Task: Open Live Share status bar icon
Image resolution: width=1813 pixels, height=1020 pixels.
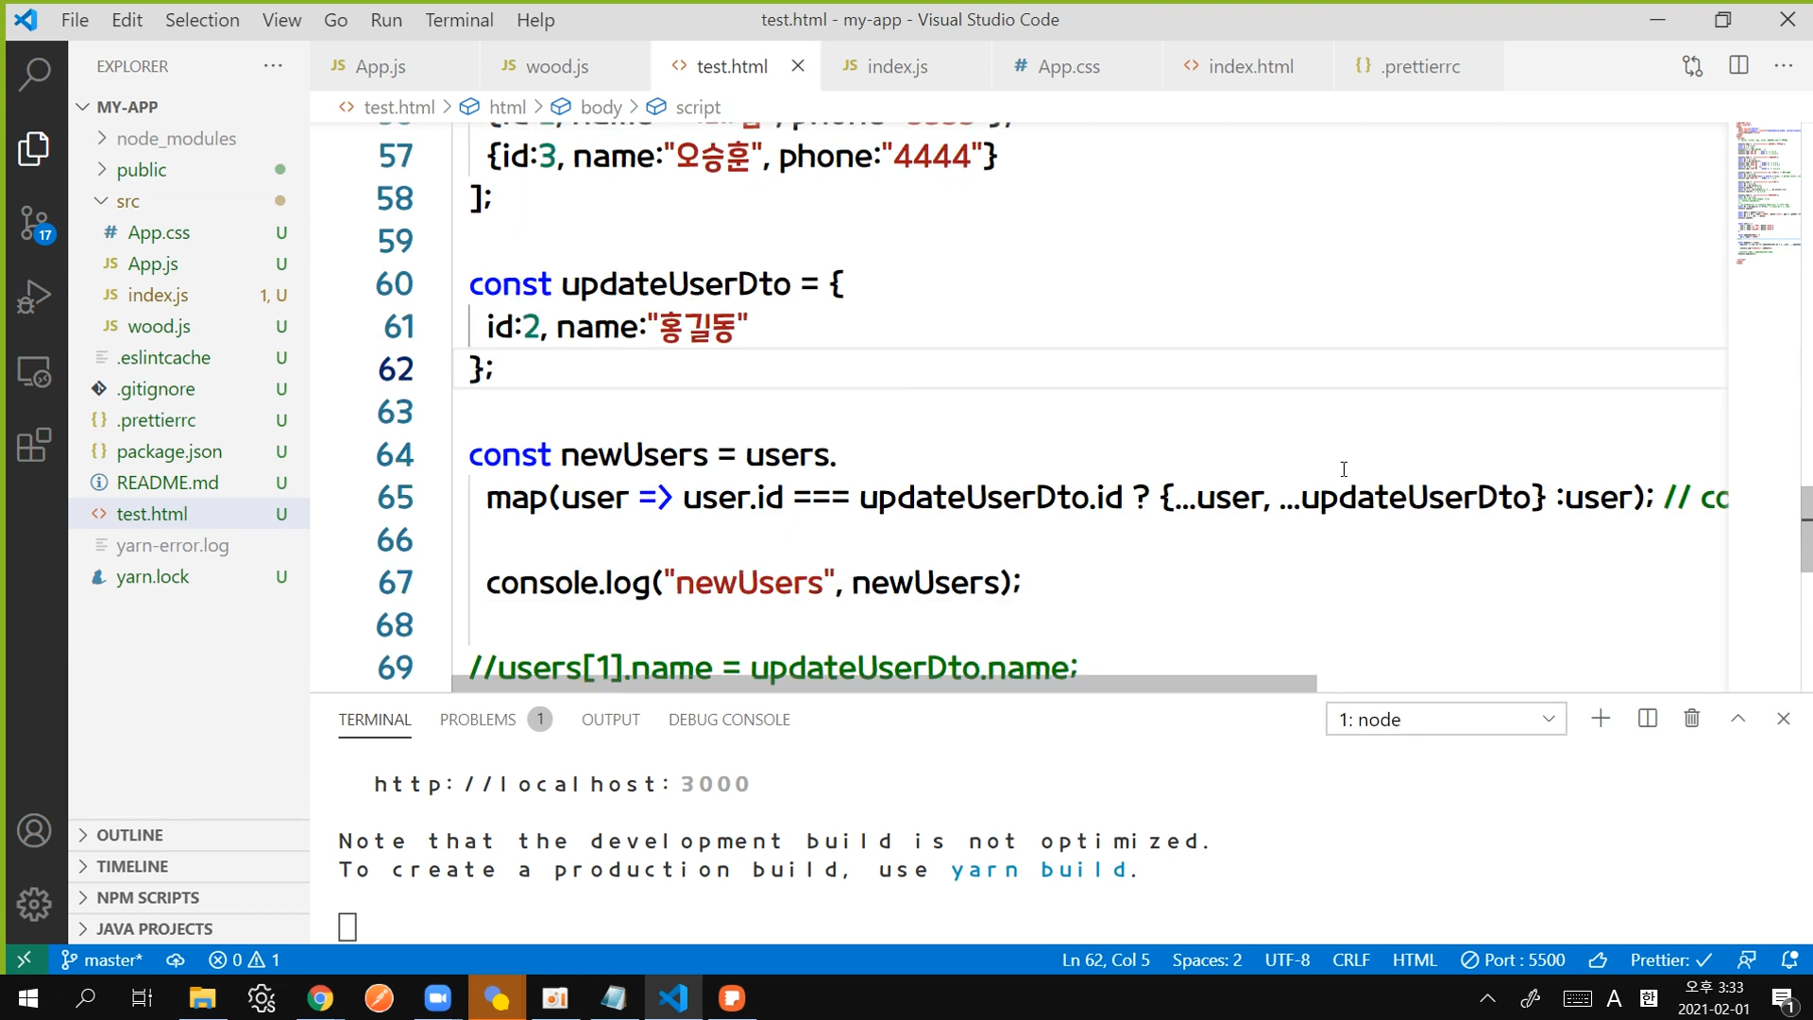Action: pos(1747,960)
